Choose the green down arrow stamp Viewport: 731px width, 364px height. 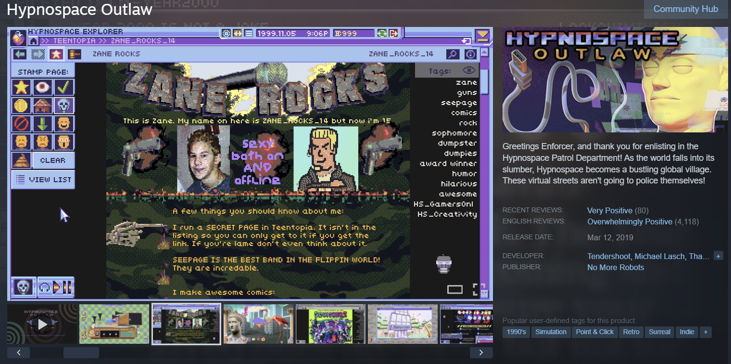pos(43,124)
